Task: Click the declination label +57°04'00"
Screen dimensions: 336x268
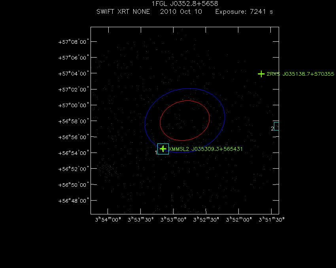Action: [x=74, y=74]
